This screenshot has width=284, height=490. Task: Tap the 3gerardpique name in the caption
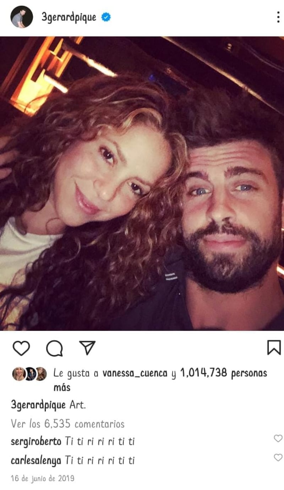pyautogui.click(x=38, y=405)
